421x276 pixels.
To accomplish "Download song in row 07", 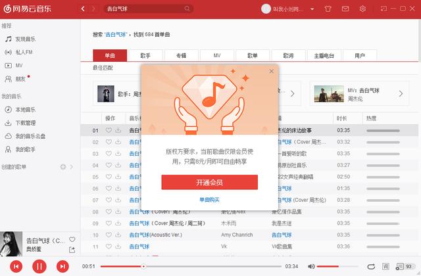I will (118, 200).
